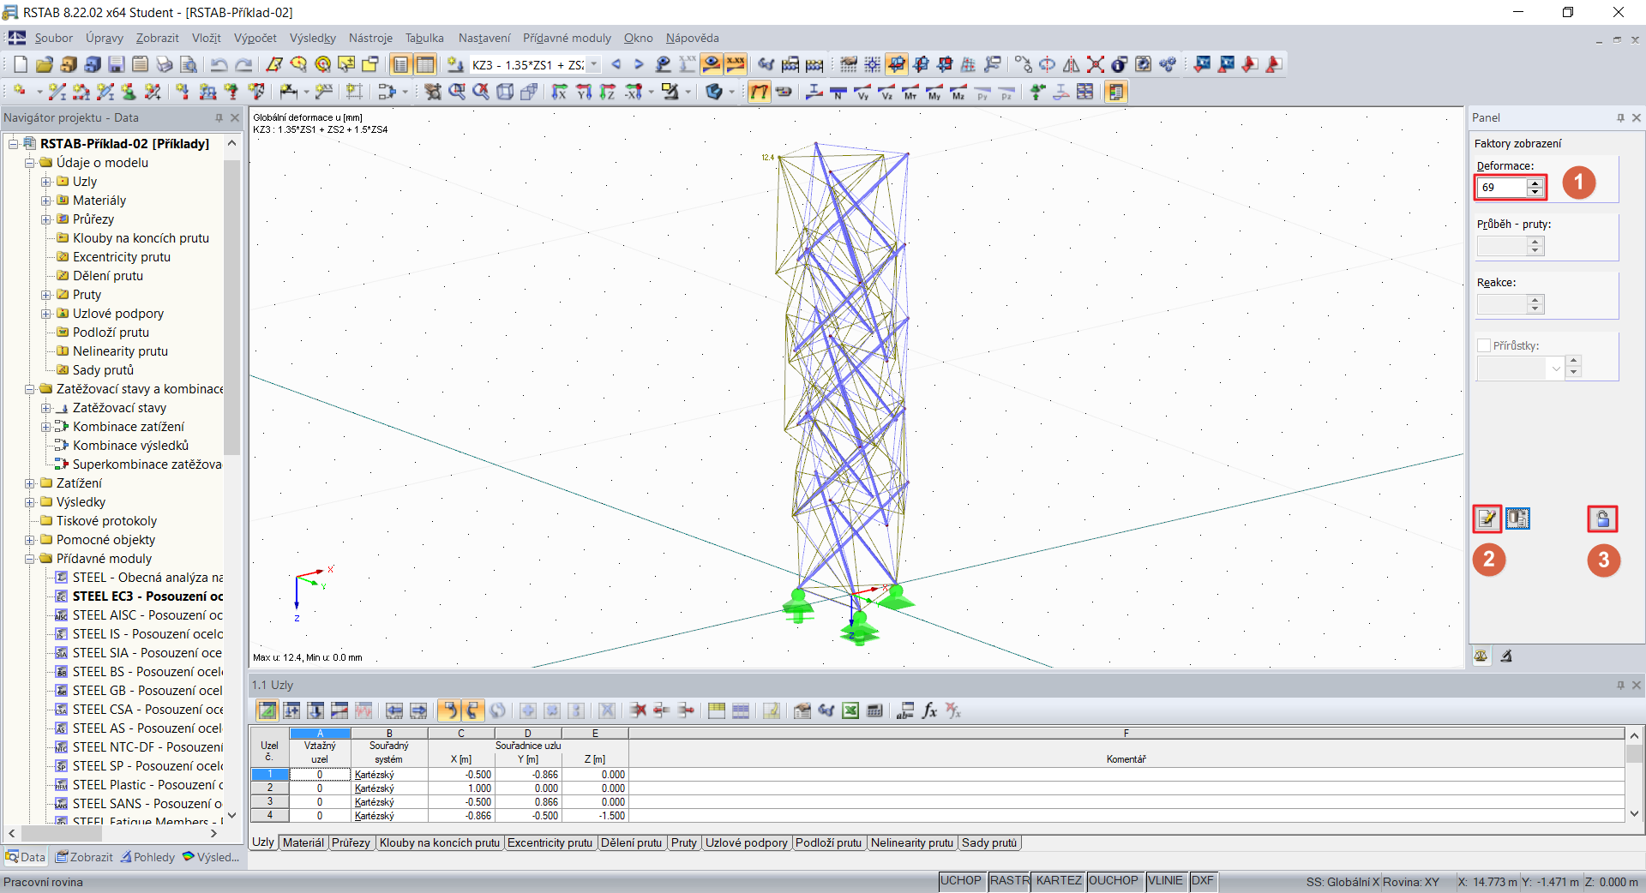Open the Výpočet menu
The image size is (1646, 893).
point(255,38)
